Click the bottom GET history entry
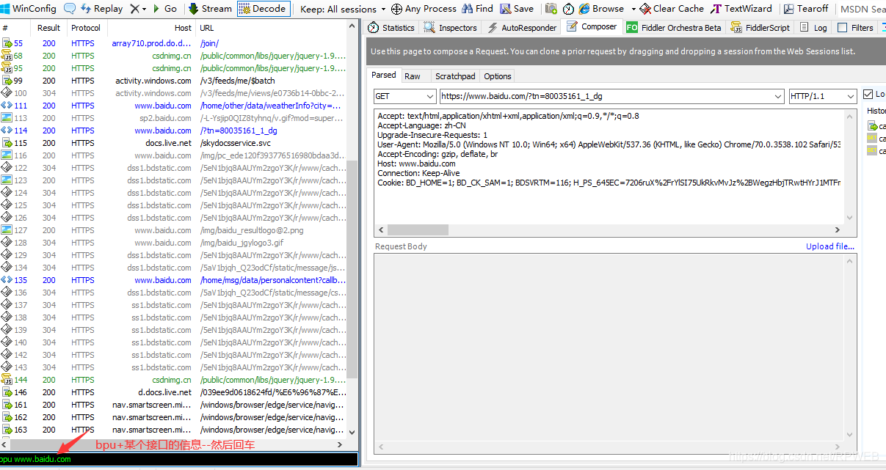886x470 pixels. pos(876,151)
